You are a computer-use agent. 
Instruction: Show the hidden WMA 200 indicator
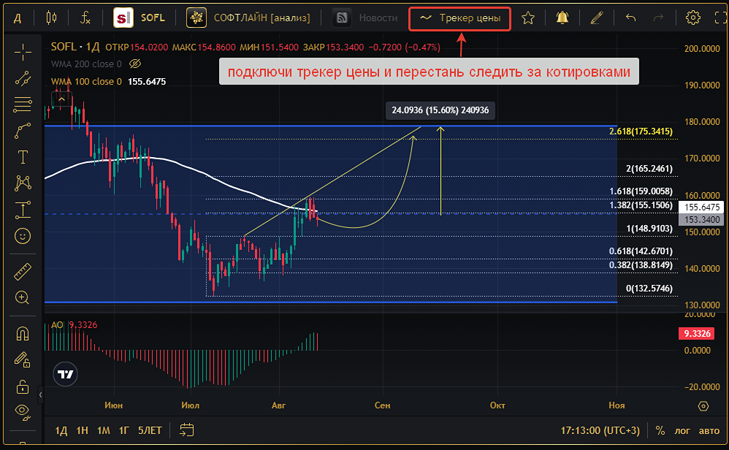tap(135, 64)
